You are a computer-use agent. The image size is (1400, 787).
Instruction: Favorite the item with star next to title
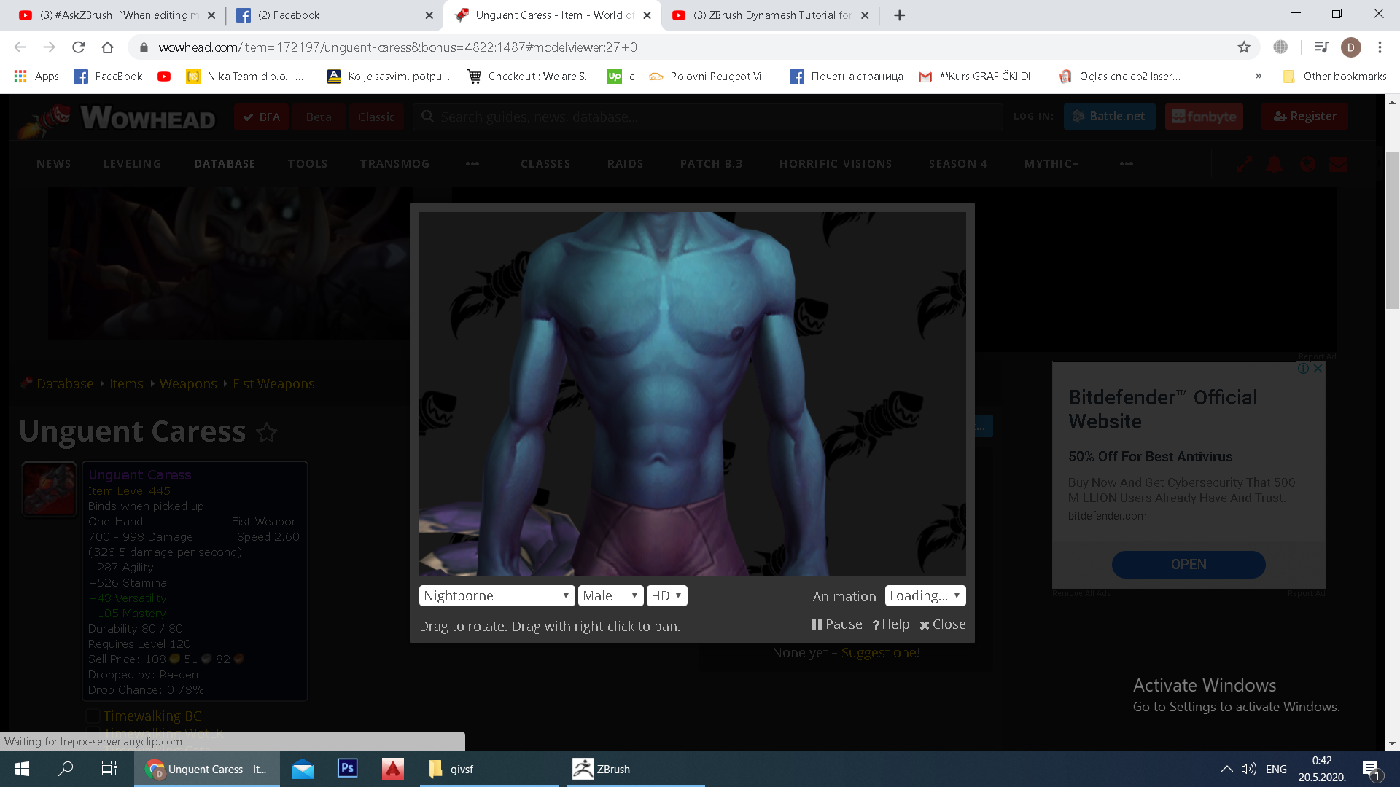pos(267,433)
